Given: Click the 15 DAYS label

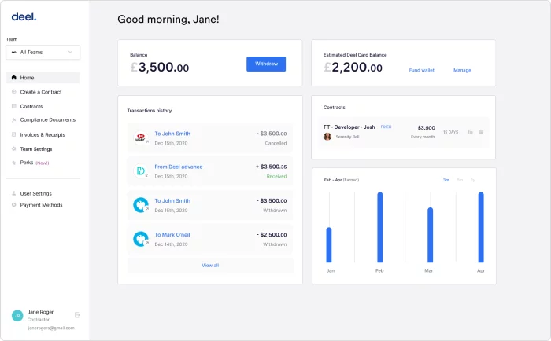Looking at the screenshot, I should pos(450,132).
